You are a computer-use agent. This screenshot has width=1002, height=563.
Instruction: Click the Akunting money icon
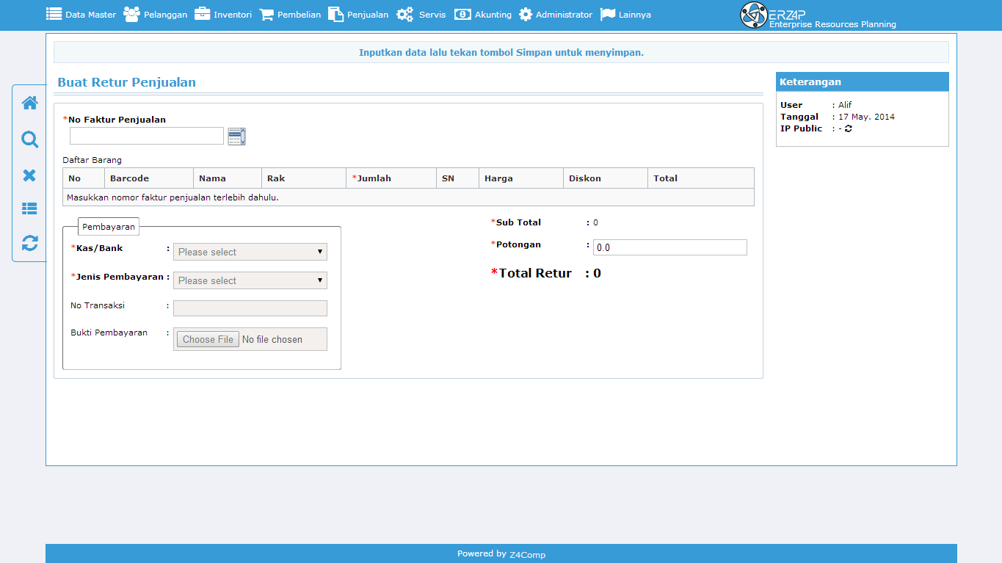(x=462, y=14)
